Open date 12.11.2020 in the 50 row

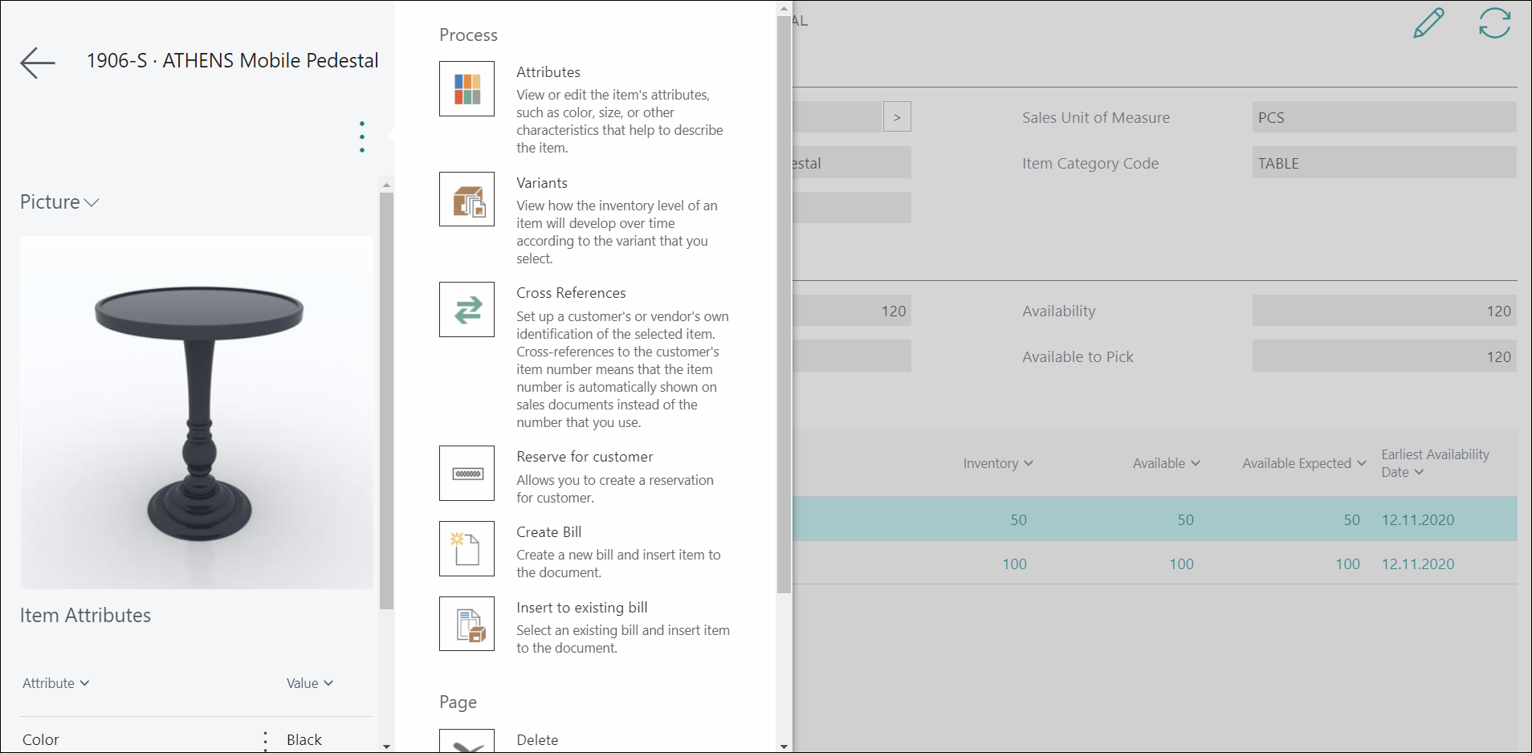tap(1418, 519)
